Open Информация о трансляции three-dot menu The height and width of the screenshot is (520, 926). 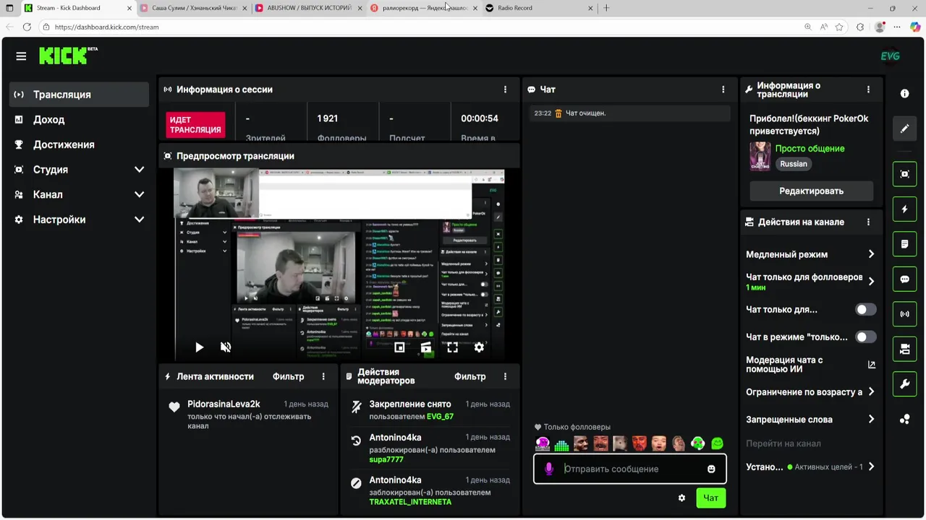click(x=868, y=90)
